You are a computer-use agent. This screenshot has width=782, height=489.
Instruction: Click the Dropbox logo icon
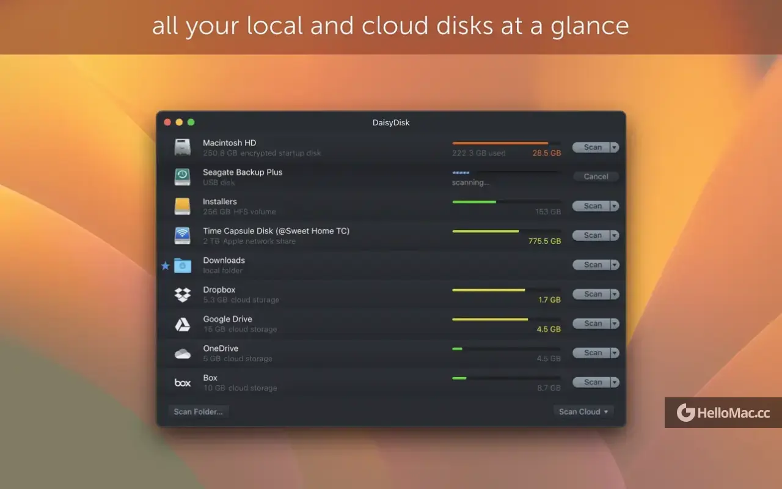click(183, 295)
